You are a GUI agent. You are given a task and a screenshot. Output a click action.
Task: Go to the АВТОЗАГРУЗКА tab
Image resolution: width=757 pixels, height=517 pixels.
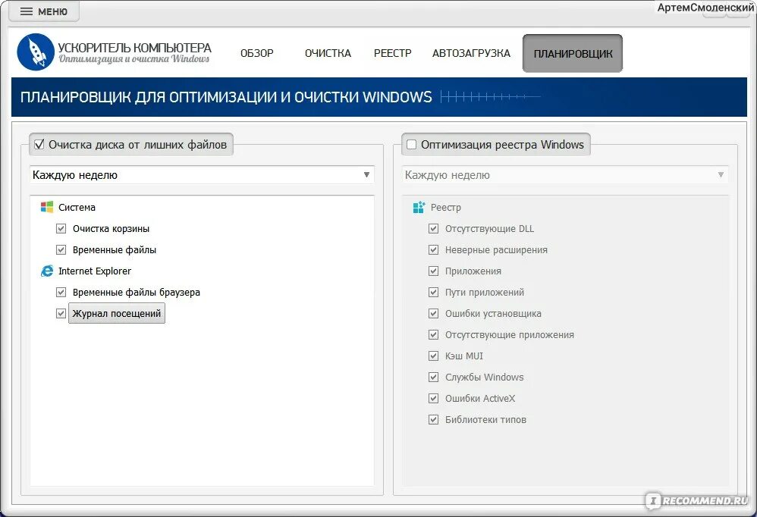click(x=471, y=53)
